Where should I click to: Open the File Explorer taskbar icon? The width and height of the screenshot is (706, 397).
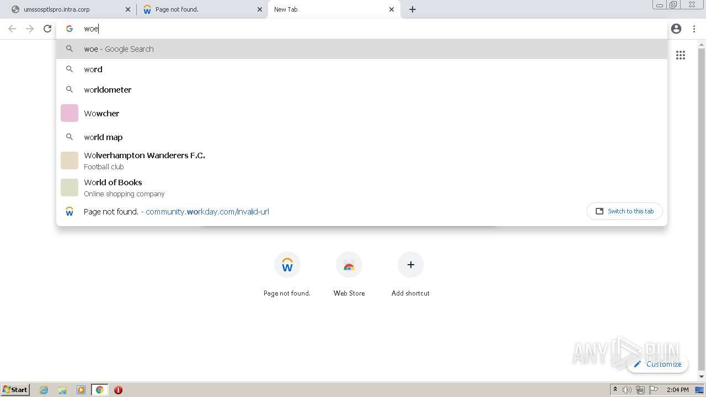click(x=62, y=390)
